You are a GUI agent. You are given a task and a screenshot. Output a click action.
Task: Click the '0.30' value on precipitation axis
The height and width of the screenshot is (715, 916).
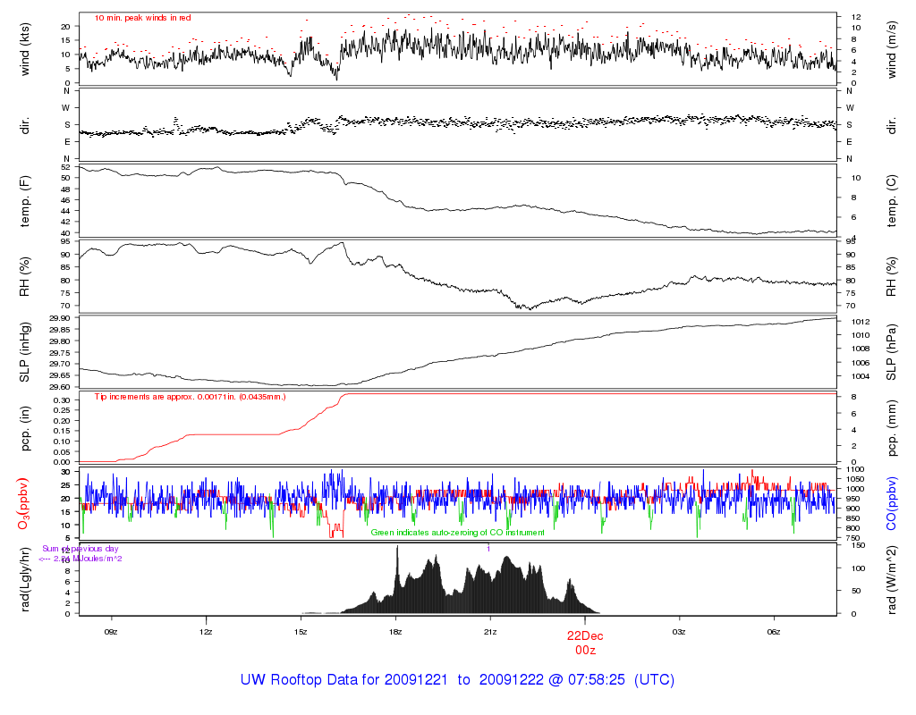[x=62, y=400]
